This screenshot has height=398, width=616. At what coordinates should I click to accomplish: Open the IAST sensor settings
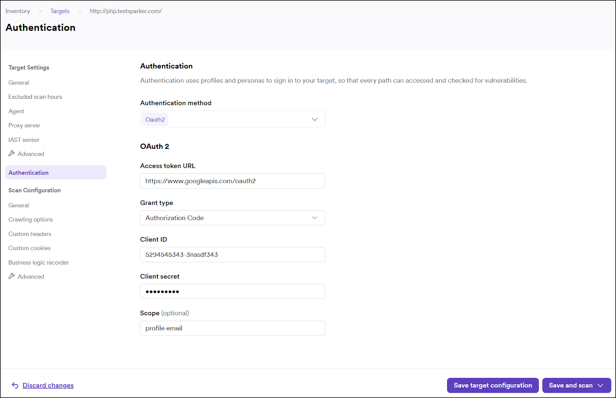[24, 140]
